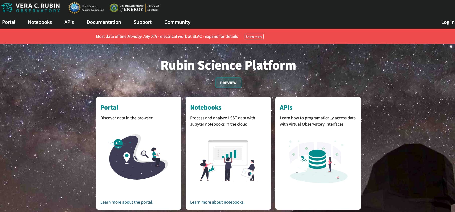Click the Vera C. Rubin Observatory logo
Screen dimensions: 455x212
31,8
